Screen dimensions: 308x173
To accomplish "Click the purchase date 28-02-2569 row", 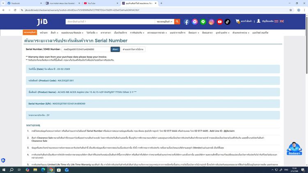I will (153, 69).
